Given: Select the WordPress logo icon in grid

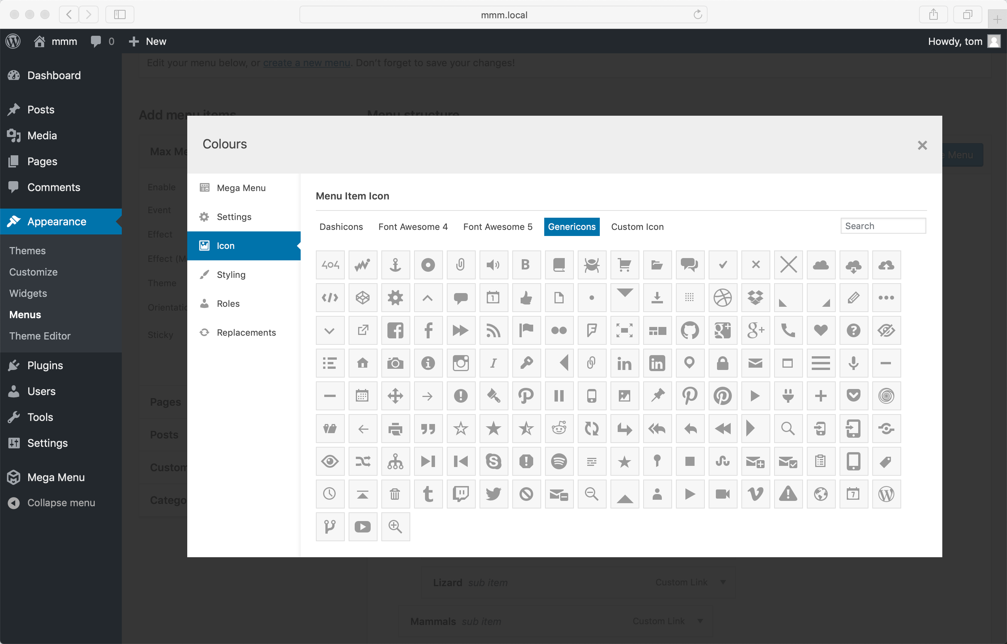Looking at the screenshot, I should pos(886,494).
